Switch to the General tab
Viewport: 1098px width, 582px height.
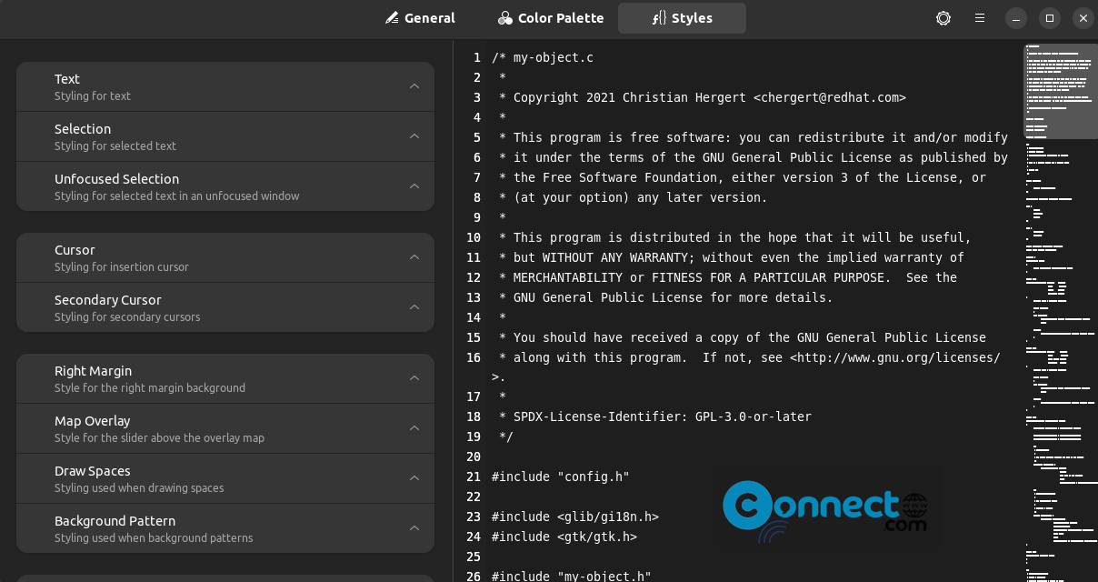pyautogui.click(x=420, y=18)
